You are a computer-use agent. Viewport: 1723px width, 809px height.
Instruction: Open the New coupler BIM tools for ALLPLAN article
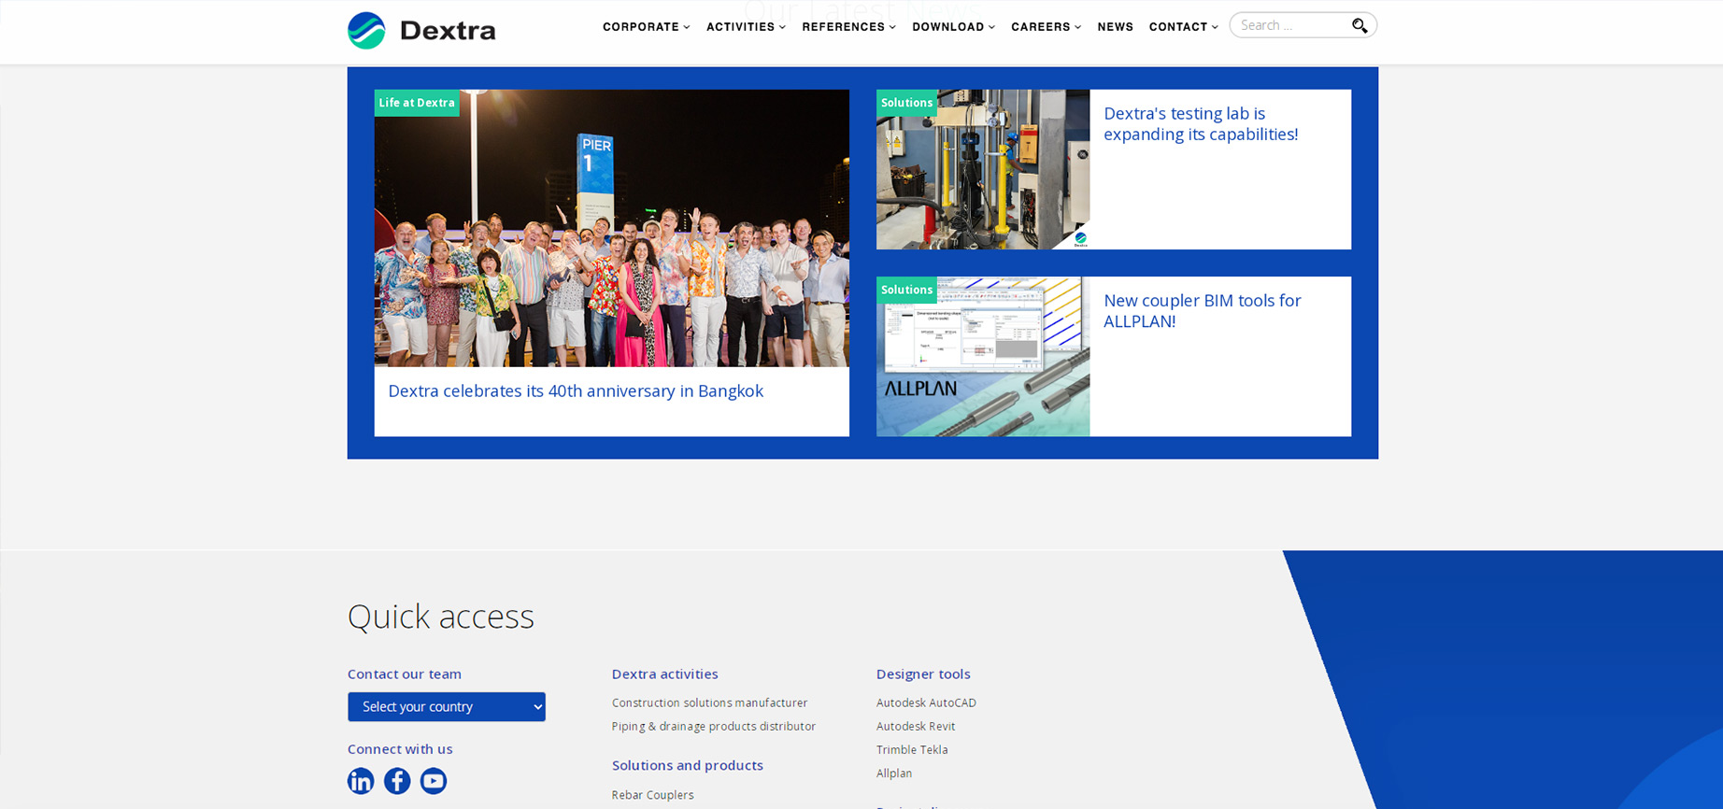[1203, 311]
